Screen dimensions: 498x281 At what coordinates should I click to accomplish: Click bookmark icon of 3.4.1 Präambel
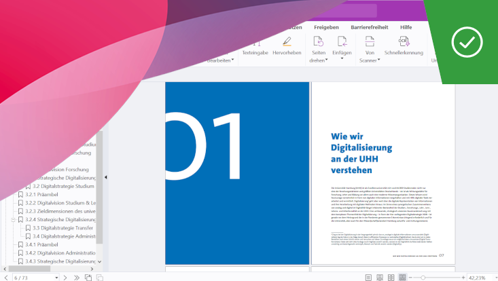[20, 244]
